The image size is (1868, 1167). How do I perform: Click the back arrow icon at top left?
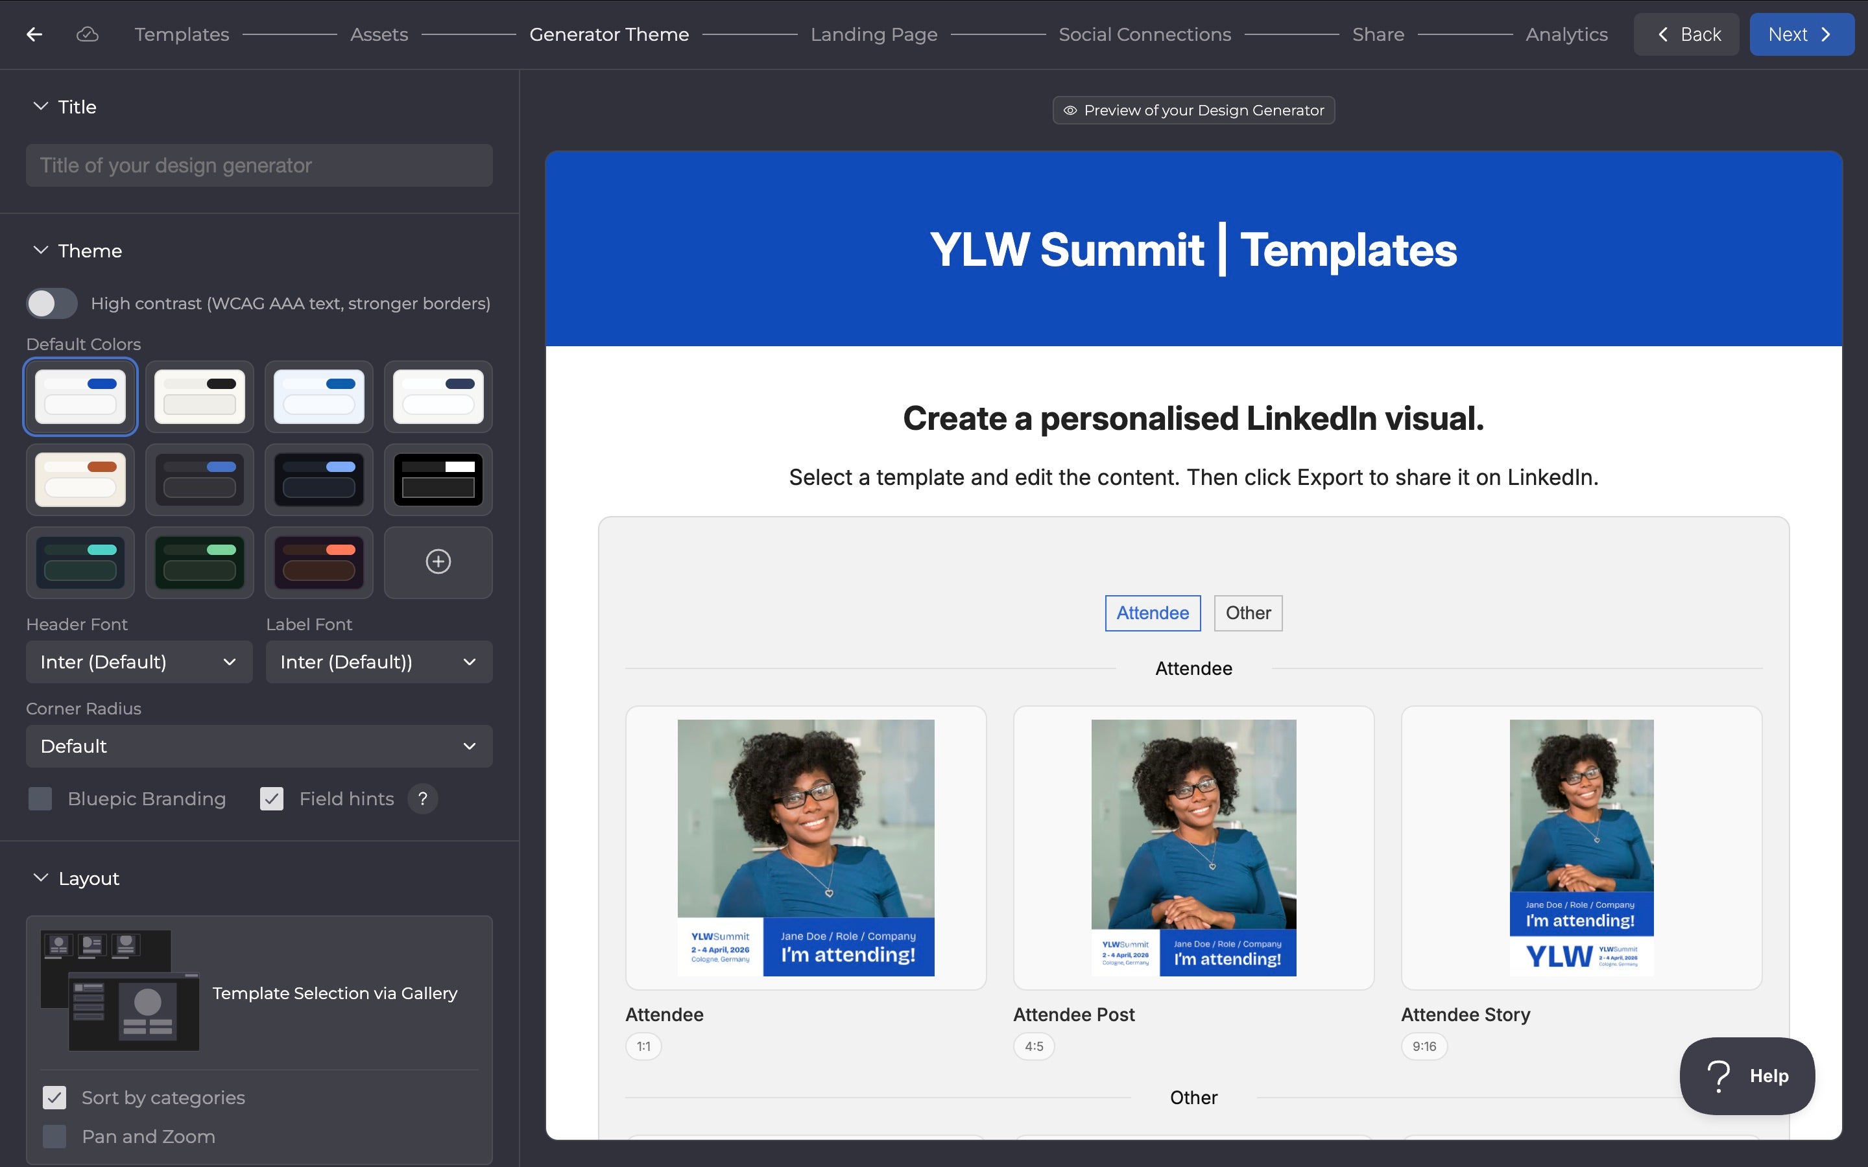[x=34, y=34]
